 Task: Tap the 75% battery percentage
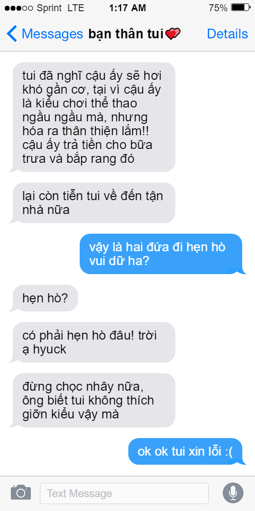point(218,8)
